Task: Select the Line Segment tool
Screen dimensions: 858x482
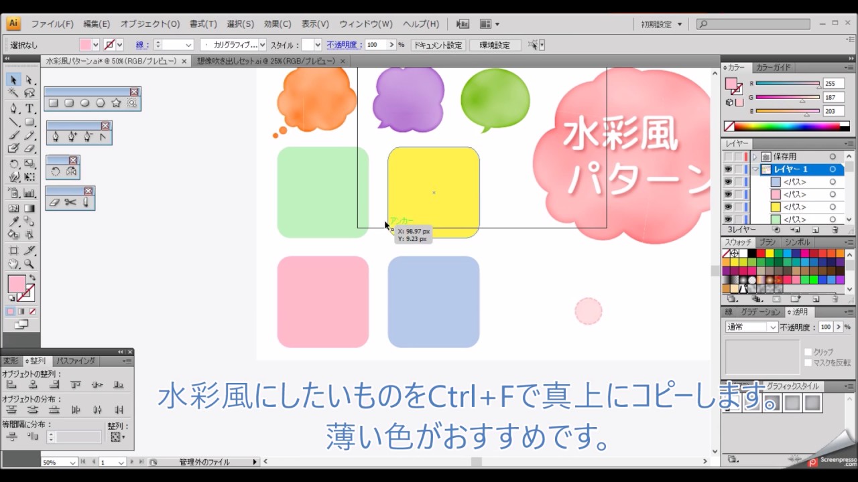Action: pos(13,122)
